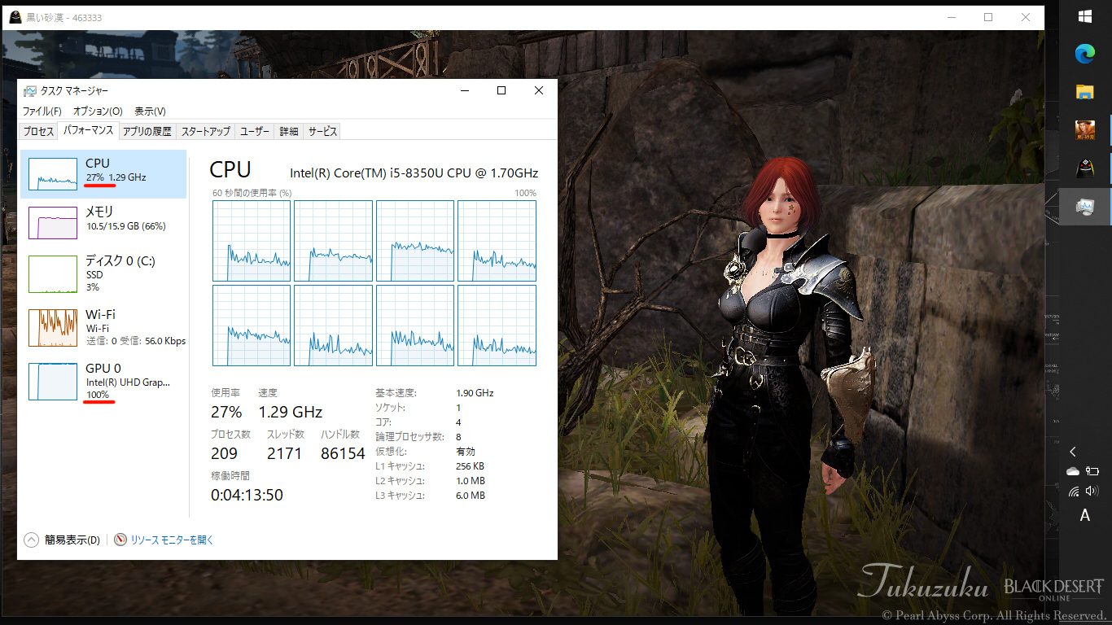This screenshot has width=1112, height=625.
Task: Toggle the IME input mode 'A' indicator
Action: pos(1084,516)
